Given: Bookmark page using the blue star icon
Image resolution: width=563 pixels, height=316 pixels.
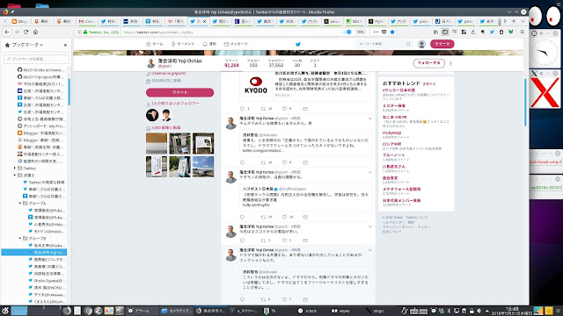Looking at the screenshot, I should (392, 32).
